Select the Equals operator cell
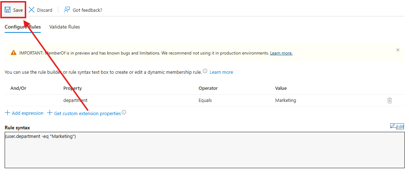The height and width of the screenshot is (186, 409). [205, 100]
